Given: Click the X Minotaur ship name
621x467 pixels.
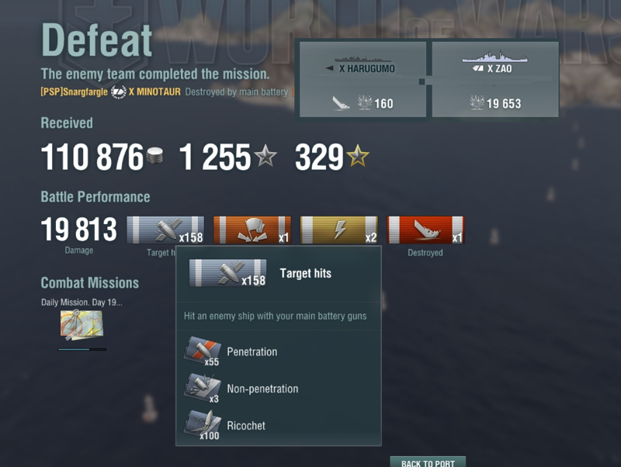Looking at the screenshot, I should 154,92.
